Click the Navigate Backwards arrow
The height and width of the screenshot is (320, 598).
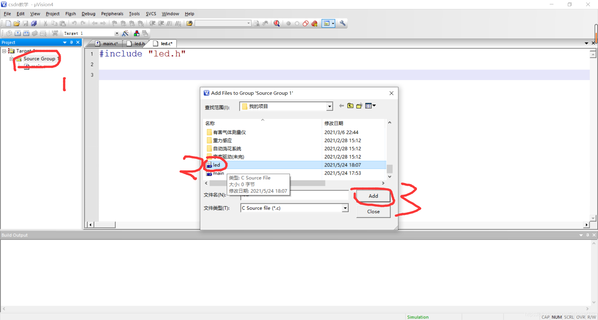[x=95, y=23]
